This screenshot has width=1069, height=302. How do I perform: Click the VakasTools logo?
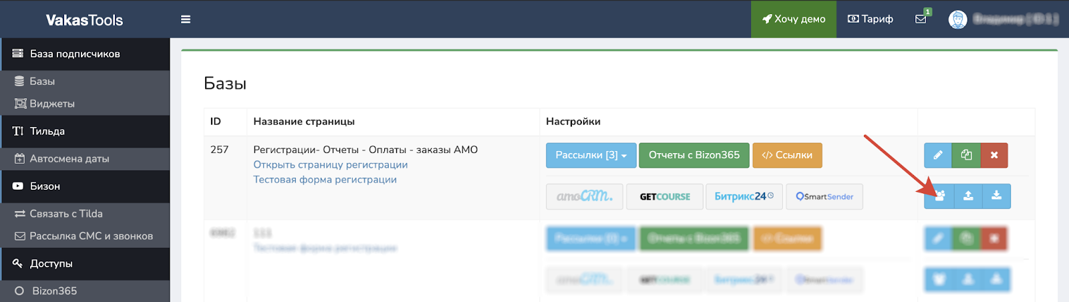(x=84, y=20)
